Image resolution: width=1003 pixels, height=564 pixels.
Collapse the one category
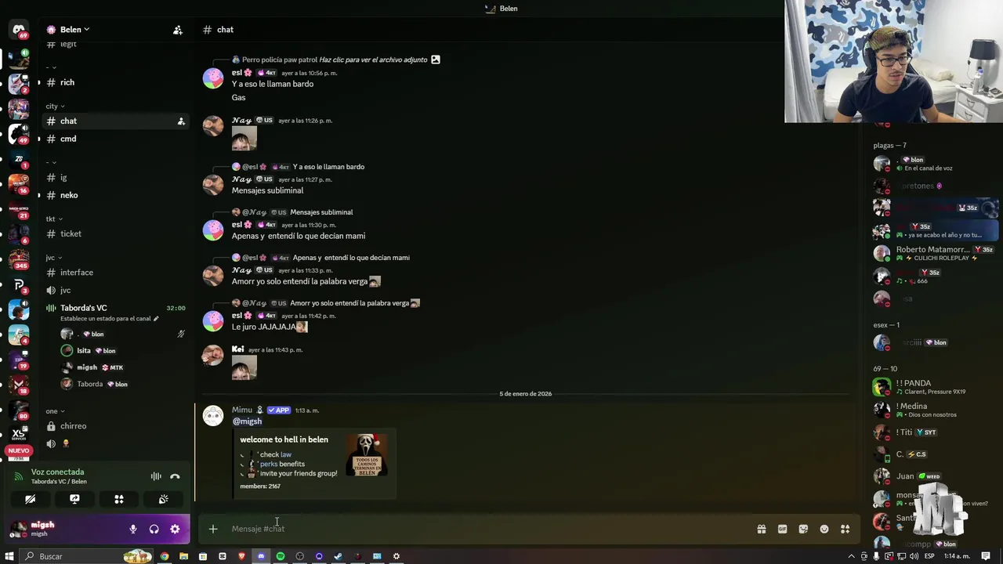[55, 411]
